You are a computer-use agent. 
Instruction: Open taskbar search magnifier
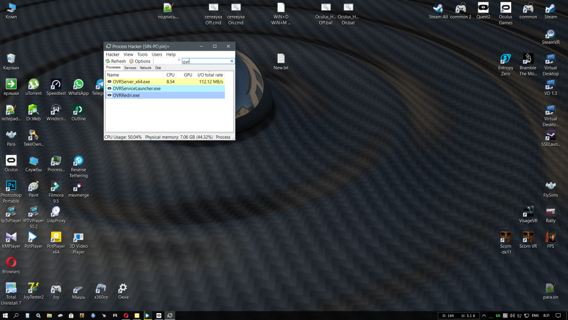(x=16, y=315)
